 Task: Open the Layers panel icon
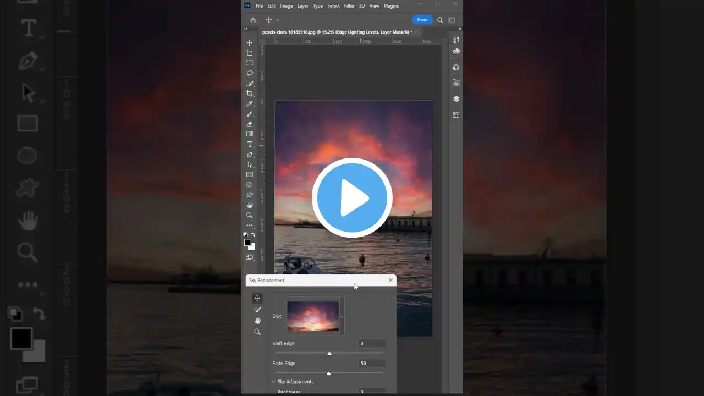click(x=456, y=99)
